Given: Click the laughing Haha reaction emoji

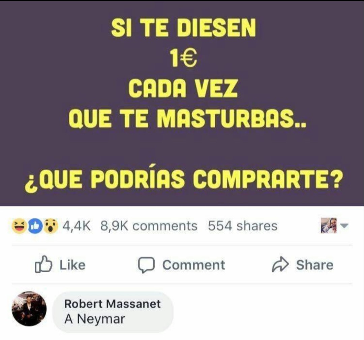Looking at the screenshot, I should (19, 226).
